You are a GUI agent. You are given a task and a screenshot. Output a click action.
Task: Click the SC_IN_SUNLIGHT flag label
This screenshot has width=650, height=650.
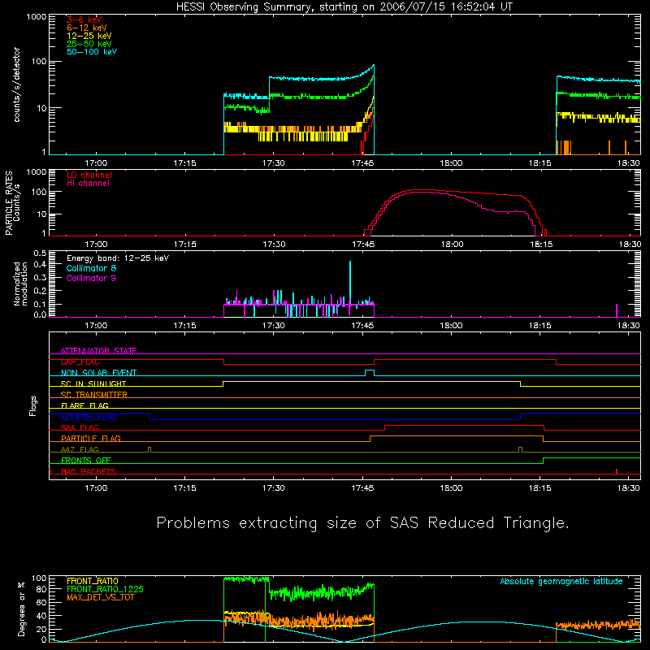93,383
